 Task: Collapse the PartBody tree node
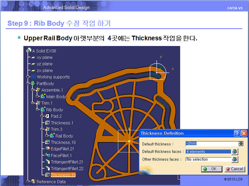click(x=28, y=83)
